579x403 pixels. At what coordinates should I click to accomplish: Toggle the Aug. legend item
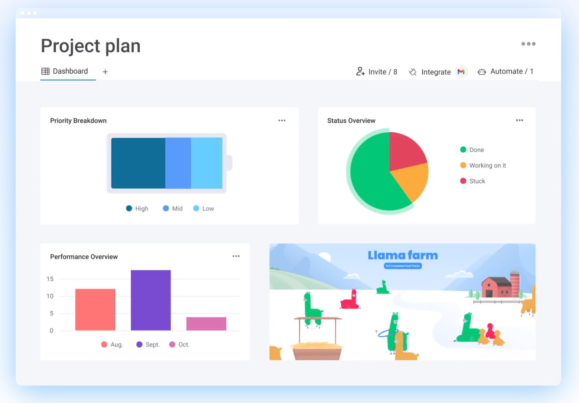click(x=112, y=344)
